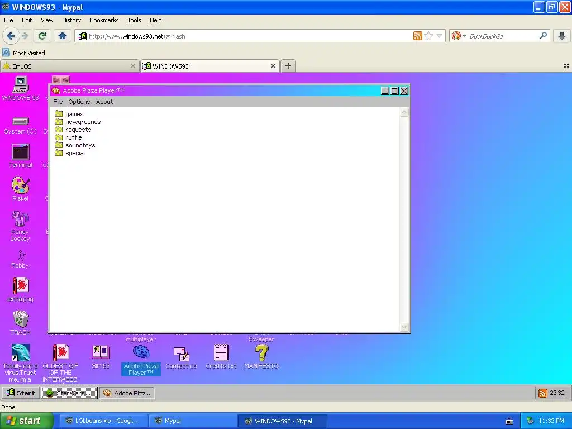This screenshot has height=429, width=572.
Task: Switch to Mypal taskbar window
Action: (x=193, y=421)
